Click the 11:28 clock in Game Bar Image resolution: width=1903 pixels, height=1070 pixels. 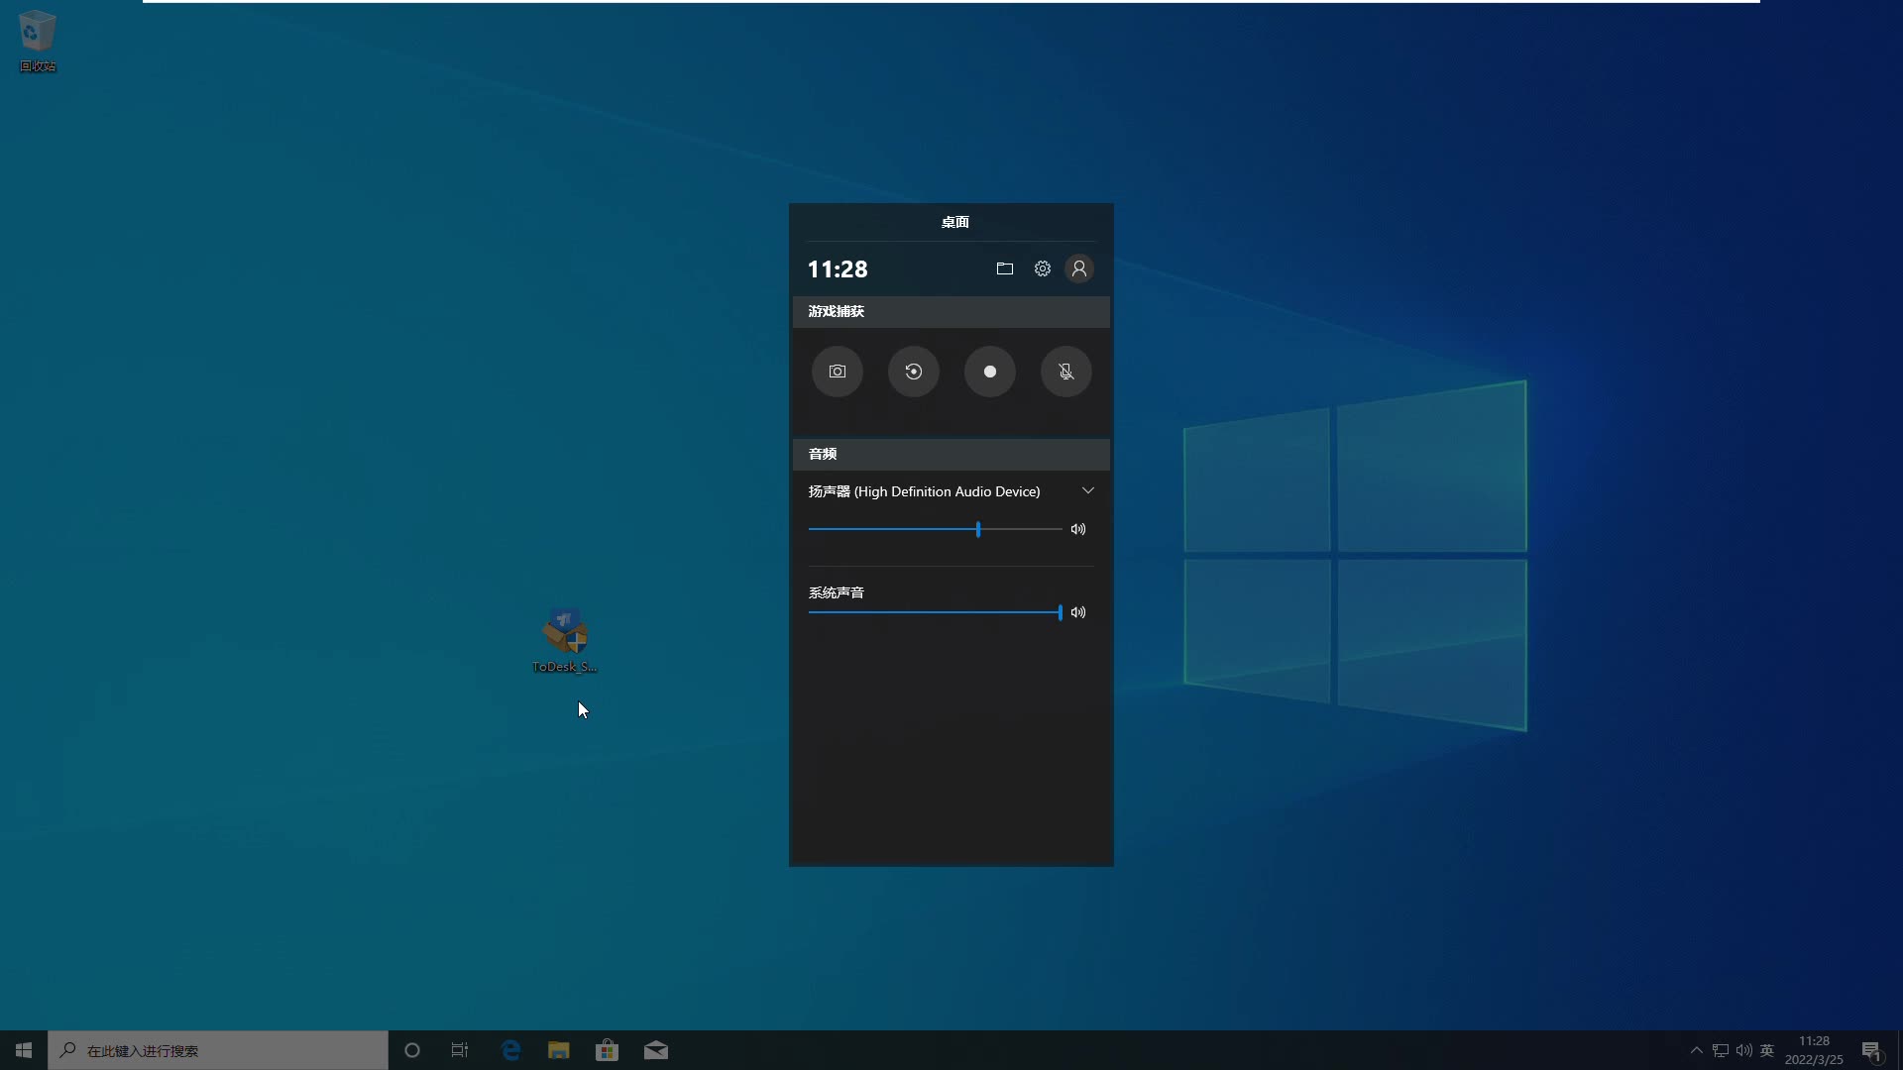tap(838, 269)
